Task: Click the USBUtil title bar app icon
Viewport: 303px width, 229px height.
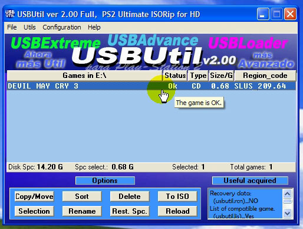Action: point(10,14)
